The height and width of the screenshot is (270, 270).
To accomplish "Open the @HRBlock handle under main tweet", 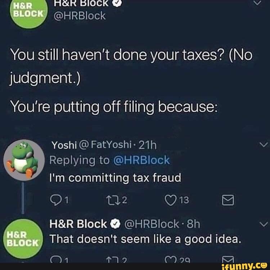I will tap(80, 16).
